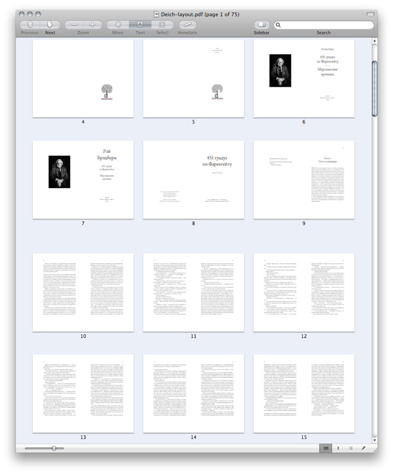Choose the rectangular Select tool
This screenshot has width=393, height=474.
pyautogui.click(x=162, y=25)
